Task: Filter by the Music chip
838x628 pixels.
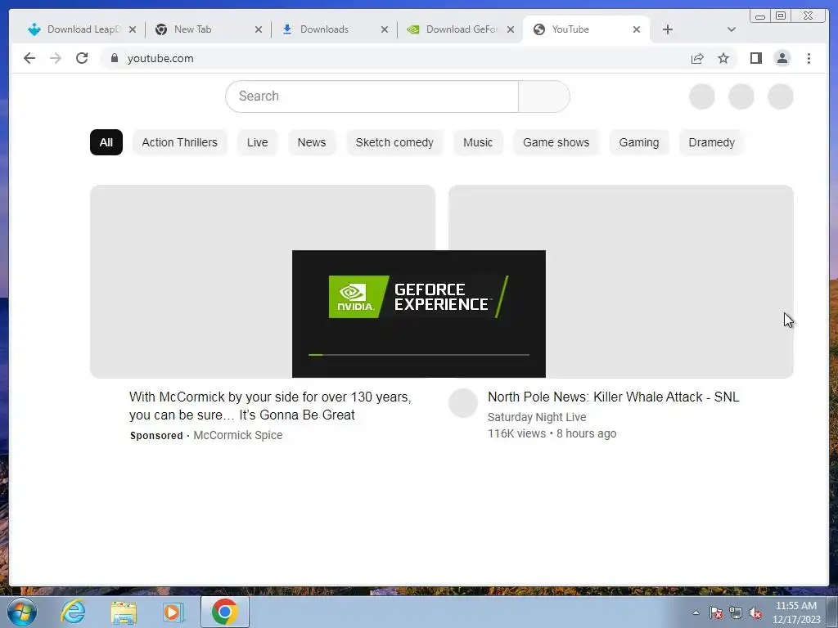Action: tap(478, 142)
